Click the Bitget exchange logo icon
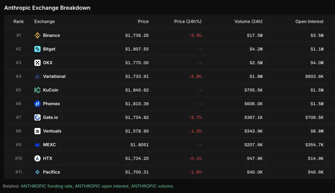Screen dimensions: 335x193 pyautogui.click(x=37, y=49)
